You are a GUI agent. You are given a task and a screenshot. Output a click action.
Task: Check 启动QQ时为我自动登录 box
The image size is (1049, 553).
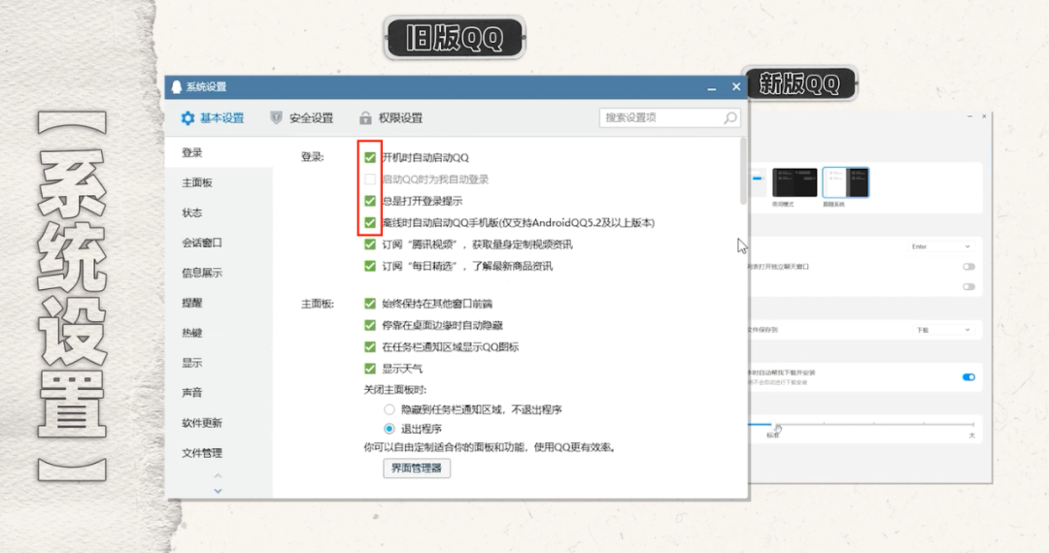[x=370, y=179]
